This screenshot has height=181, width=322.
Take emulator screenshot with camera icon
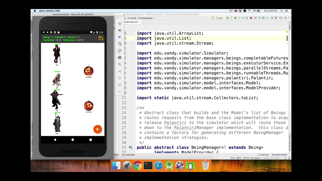tap(120, 58)
